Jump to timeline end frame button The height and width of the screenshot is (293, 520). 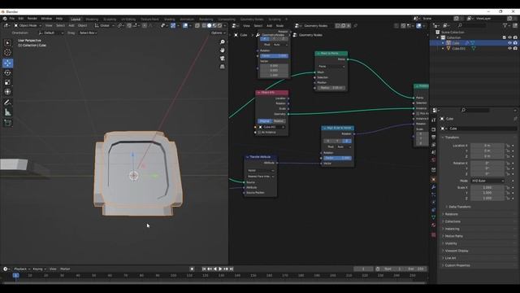point(232,269)
